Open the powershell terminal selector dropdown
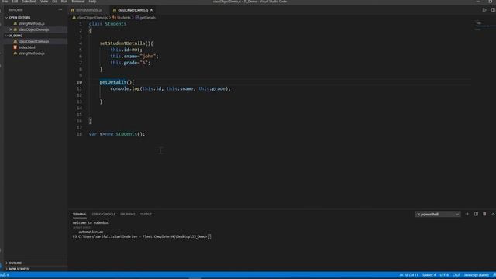 pyautogui.click(x=437, y=214)
